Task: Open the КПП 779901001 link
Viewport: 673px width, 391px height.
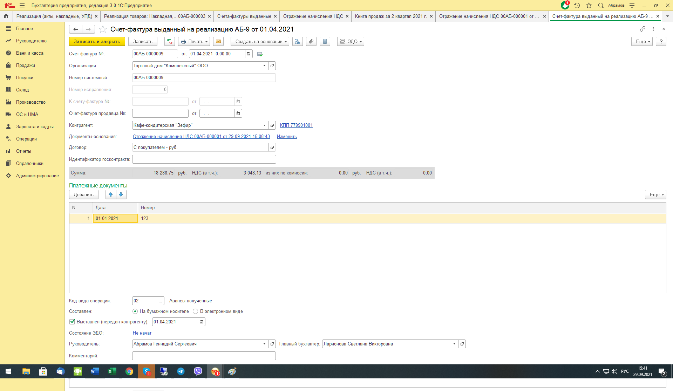Action: tap(296, 125)
